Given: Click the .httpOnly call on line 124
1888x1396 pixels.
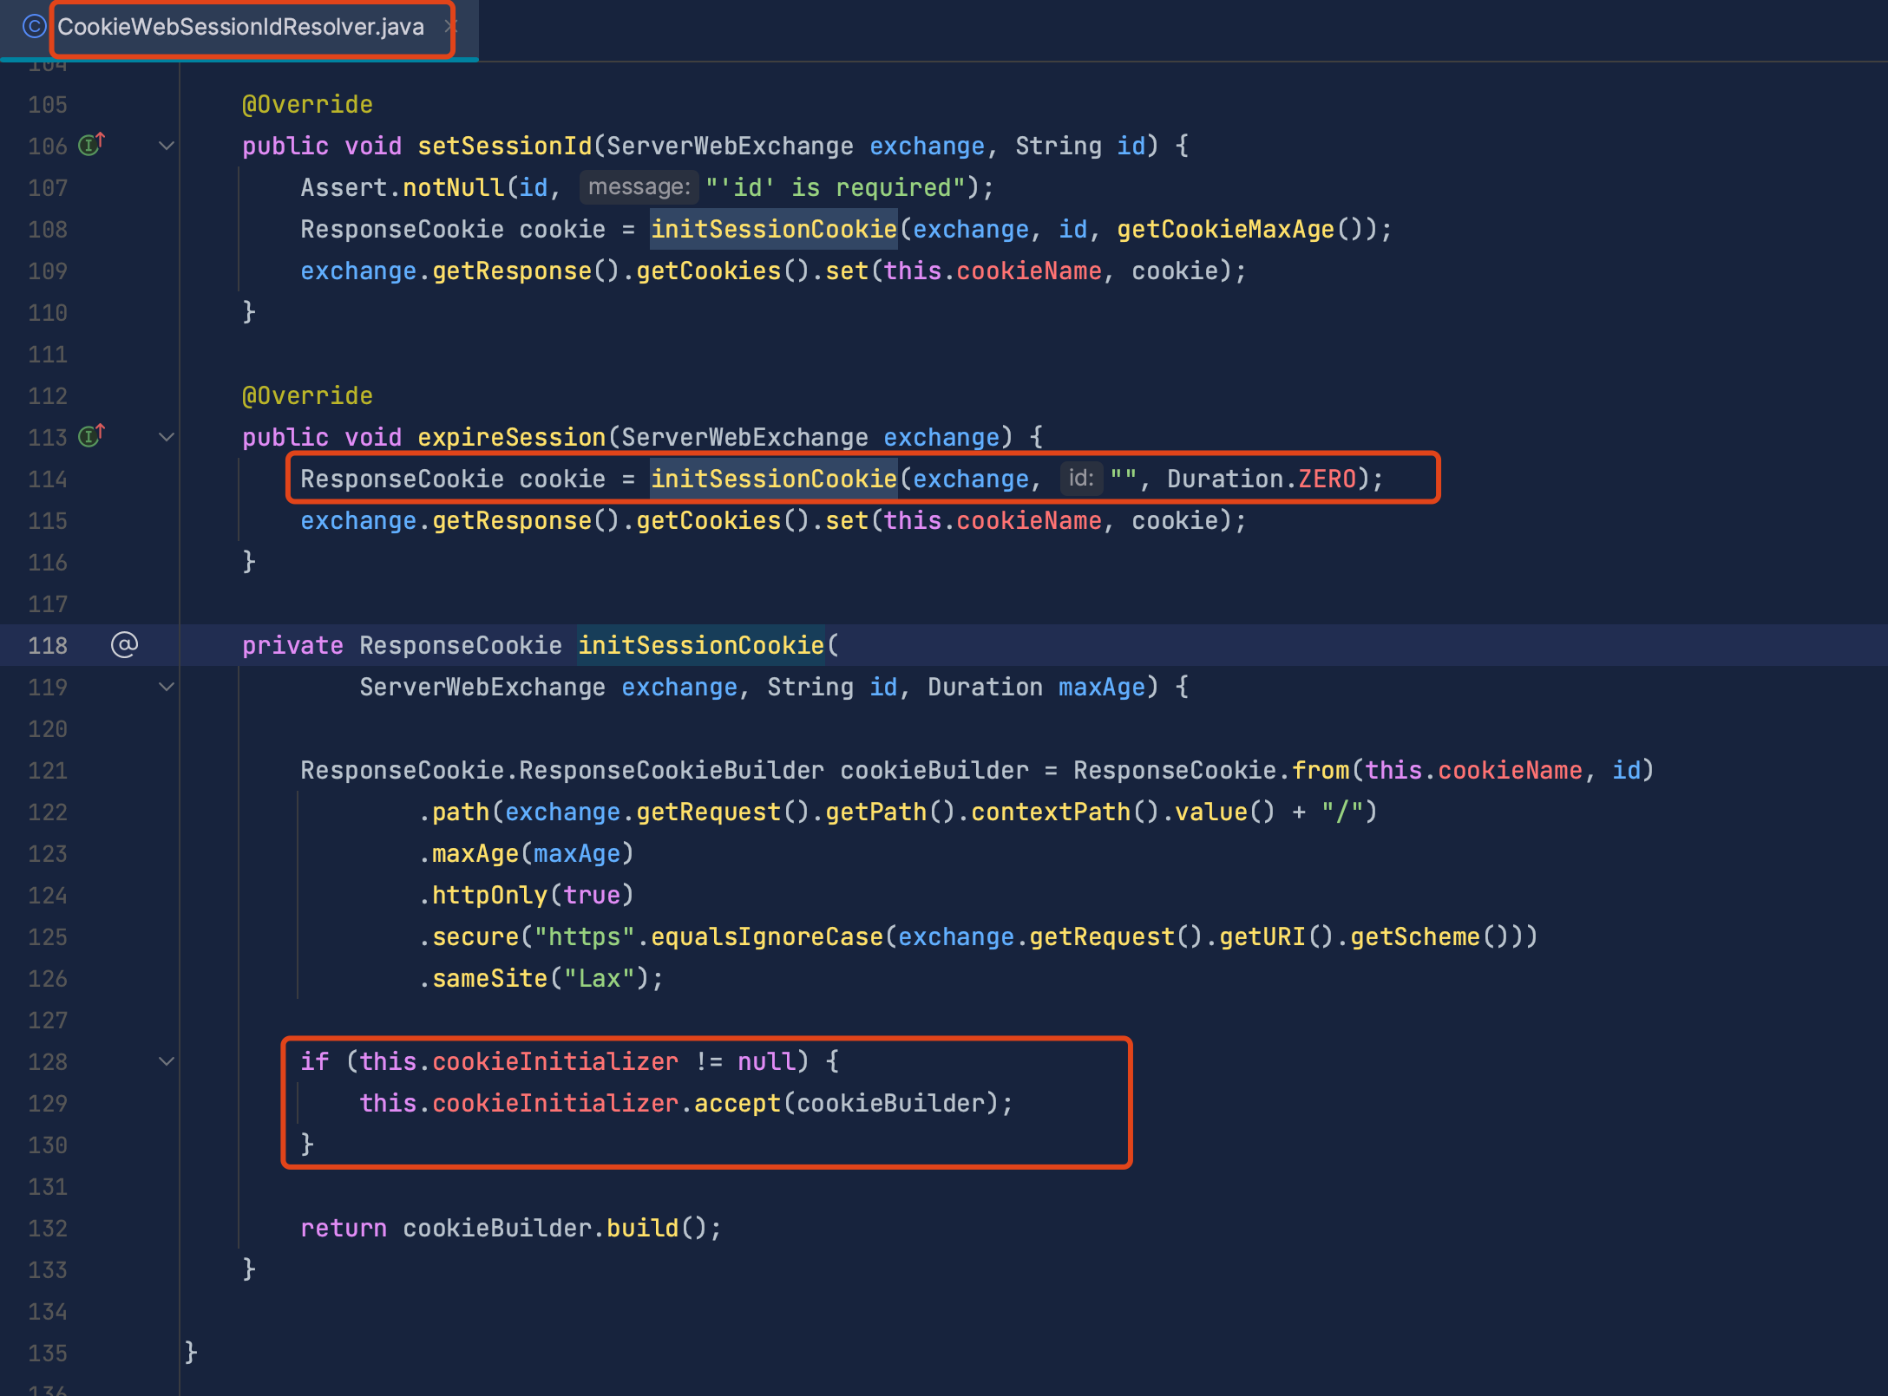Looking at the screenshot, I should [482, 895].
